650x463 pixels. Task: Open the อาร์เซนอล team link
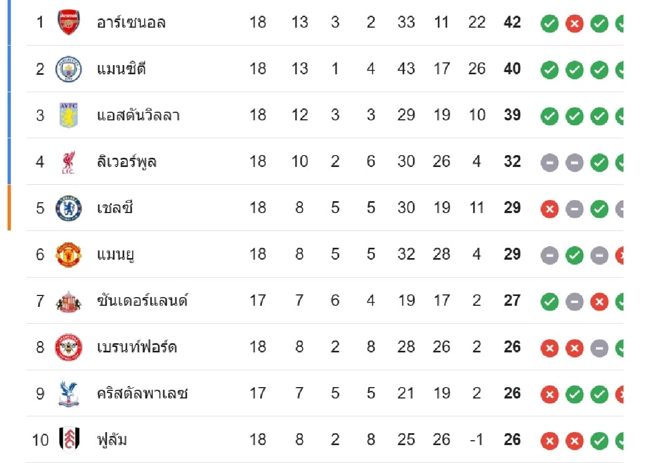click(x=131, y=23)
